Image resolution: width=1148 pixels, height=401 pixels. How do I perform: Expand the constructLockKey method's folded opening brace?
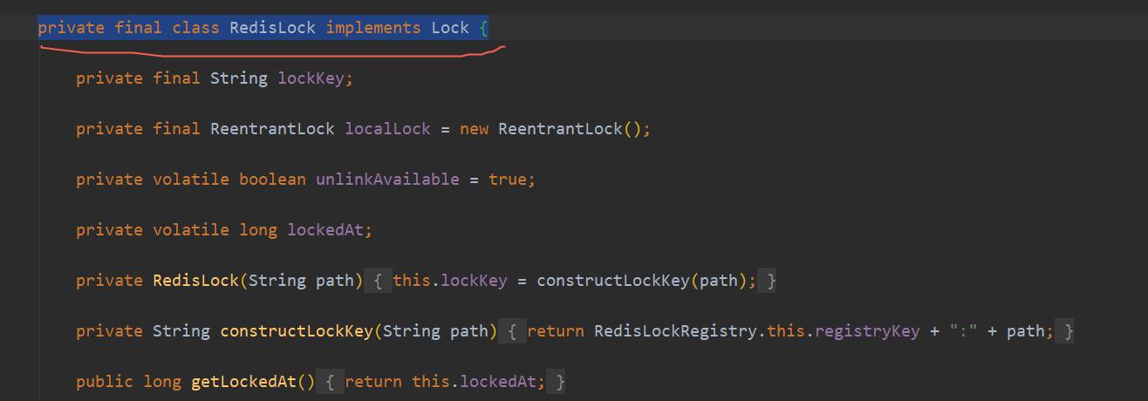[514, 331]
